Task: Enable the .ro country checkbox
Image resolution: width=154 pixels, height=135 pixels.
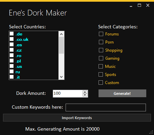Action: (12, 55)
